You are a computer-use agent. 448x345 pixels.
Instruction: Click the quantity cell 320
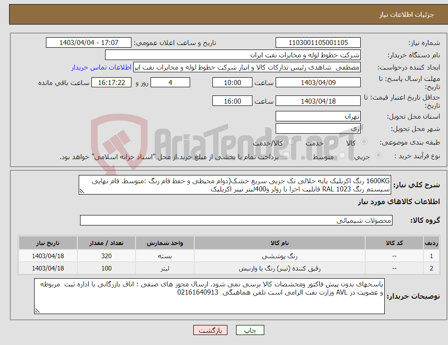106,256
